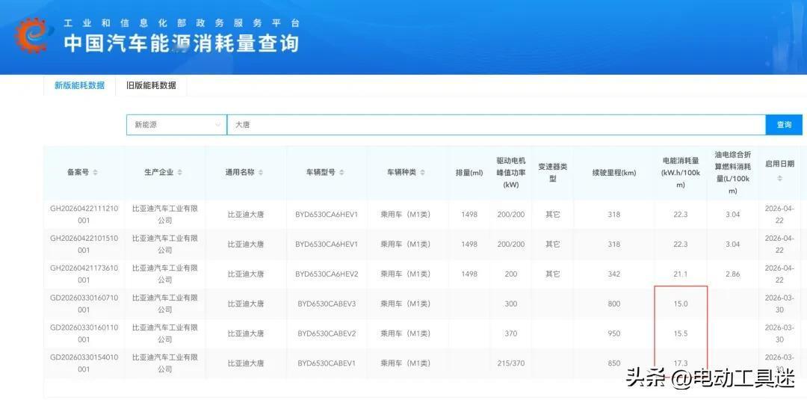807x400 pixels.
Task: Click range value 342
Action: click(614, 274)
